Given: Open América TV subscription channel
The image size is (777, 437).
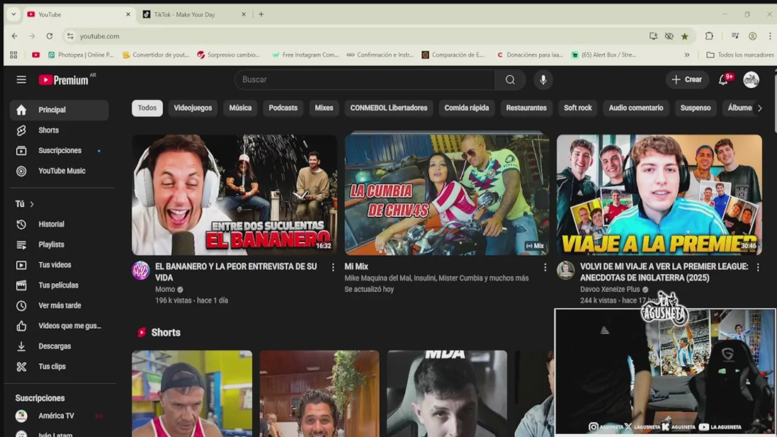Looking at the screenshot, I should pos(59,416).
